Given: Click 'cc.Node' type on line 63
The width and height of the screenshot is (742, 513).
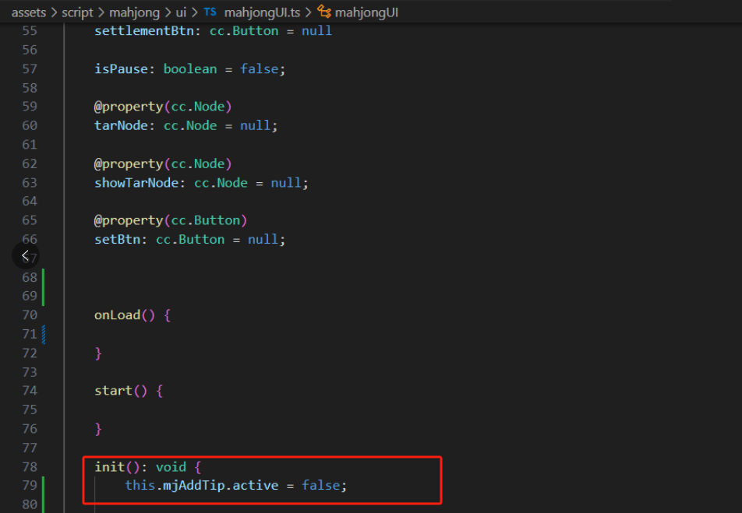Looking at the screenshot, I should click(221, 183).
